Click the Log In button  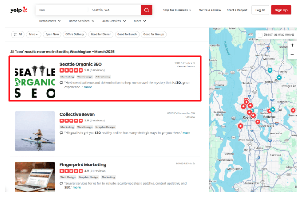pos(260,10)
